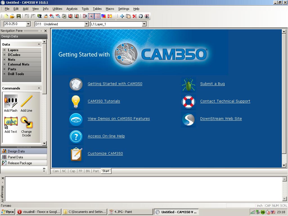The width and height of the screenshot is (288, 216).
Task: Expand the External Nets tree node
Action: [x=4, y=64]
